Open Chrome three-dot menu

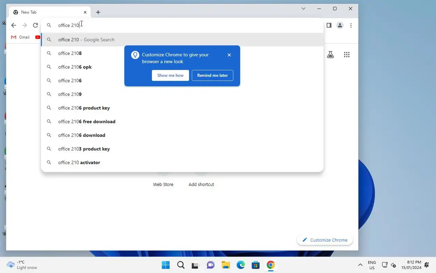point(351,25)
